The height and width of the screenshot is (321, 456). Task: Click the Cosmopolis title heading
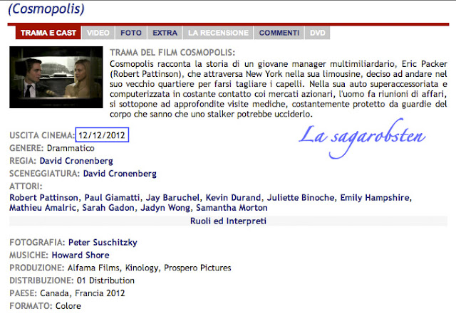click(x=46, y=9)
